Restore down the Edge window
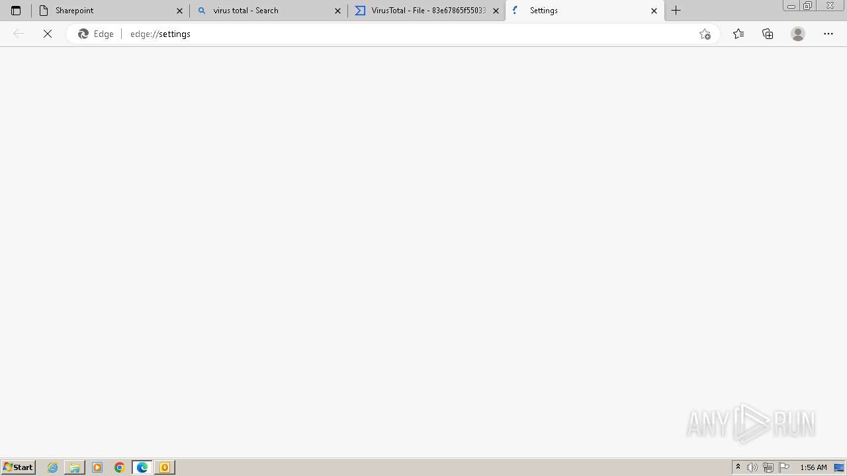Screen dimensions: 847x476 [x=808, y=6]
